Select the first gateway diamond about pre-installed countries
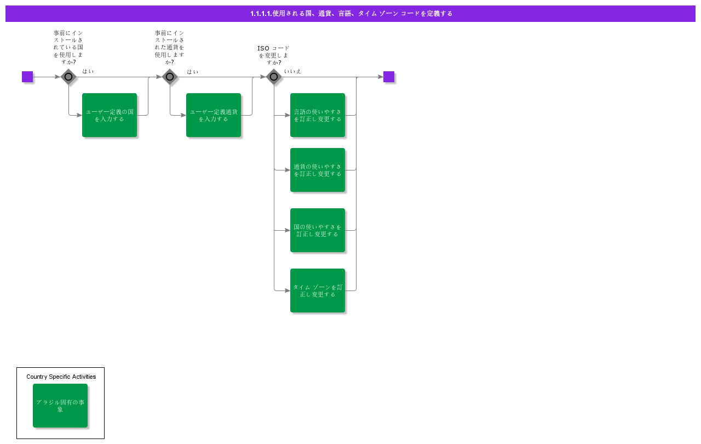The height and width of the screenshot is (444, 701). tap(68, 77)
